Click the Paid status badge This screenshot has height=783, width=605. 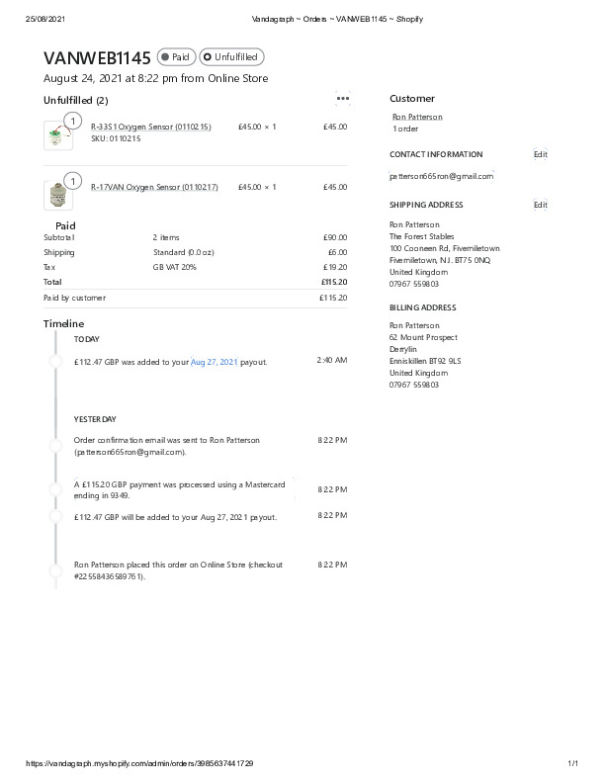coord(176,57)
